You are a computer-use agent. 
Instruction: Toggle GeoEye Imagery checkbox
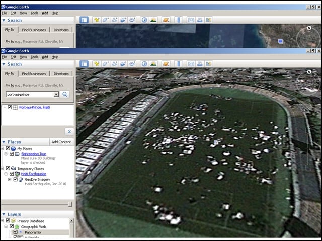point(15,179)
